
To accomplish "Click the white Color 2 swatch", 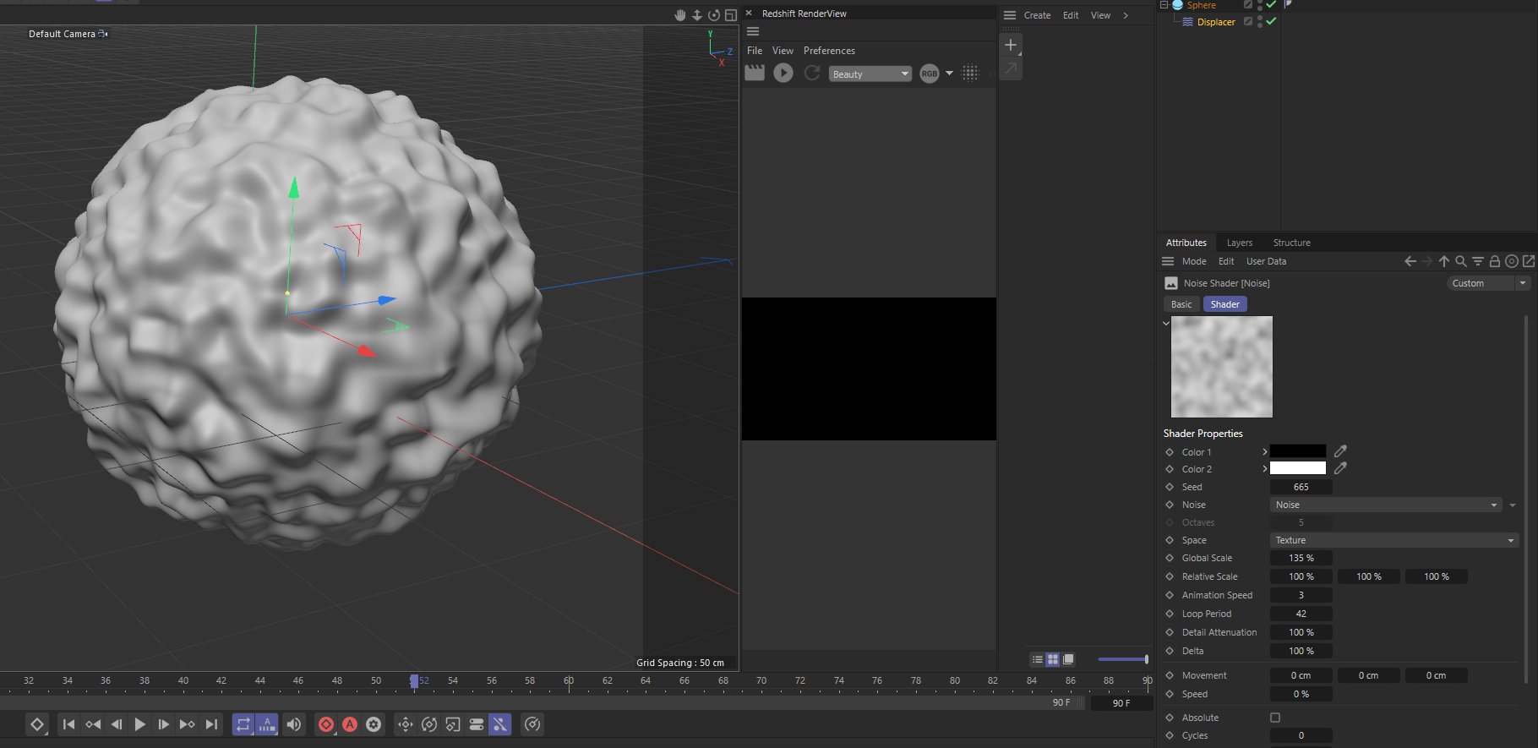I will [1298, 468].
